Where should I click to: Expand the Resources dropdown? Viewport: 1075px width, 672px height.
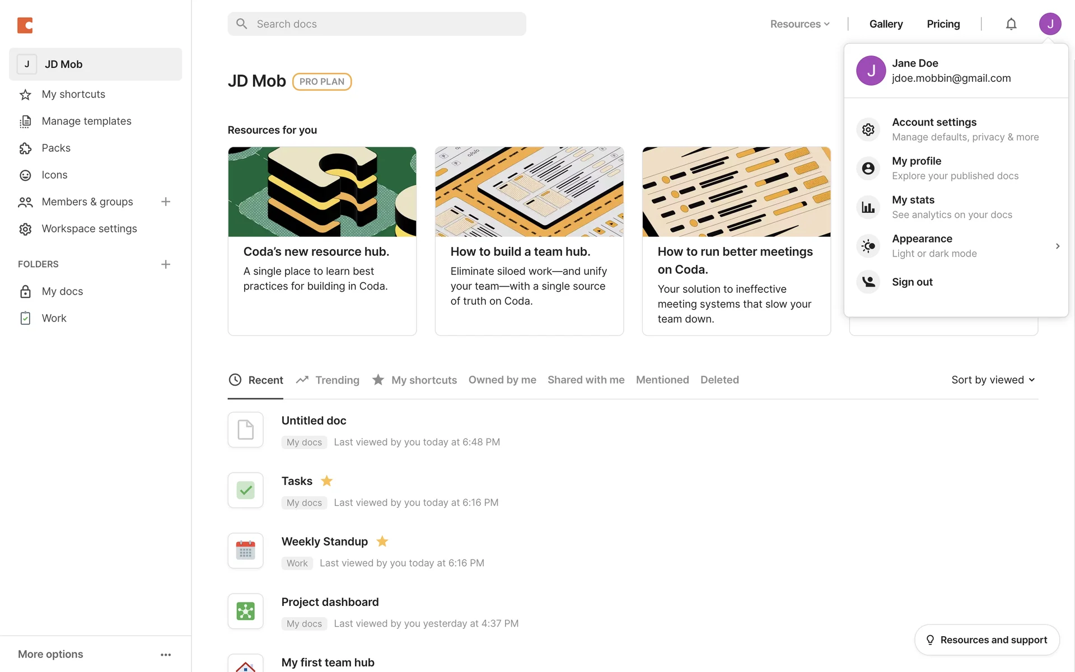[800, 24]
